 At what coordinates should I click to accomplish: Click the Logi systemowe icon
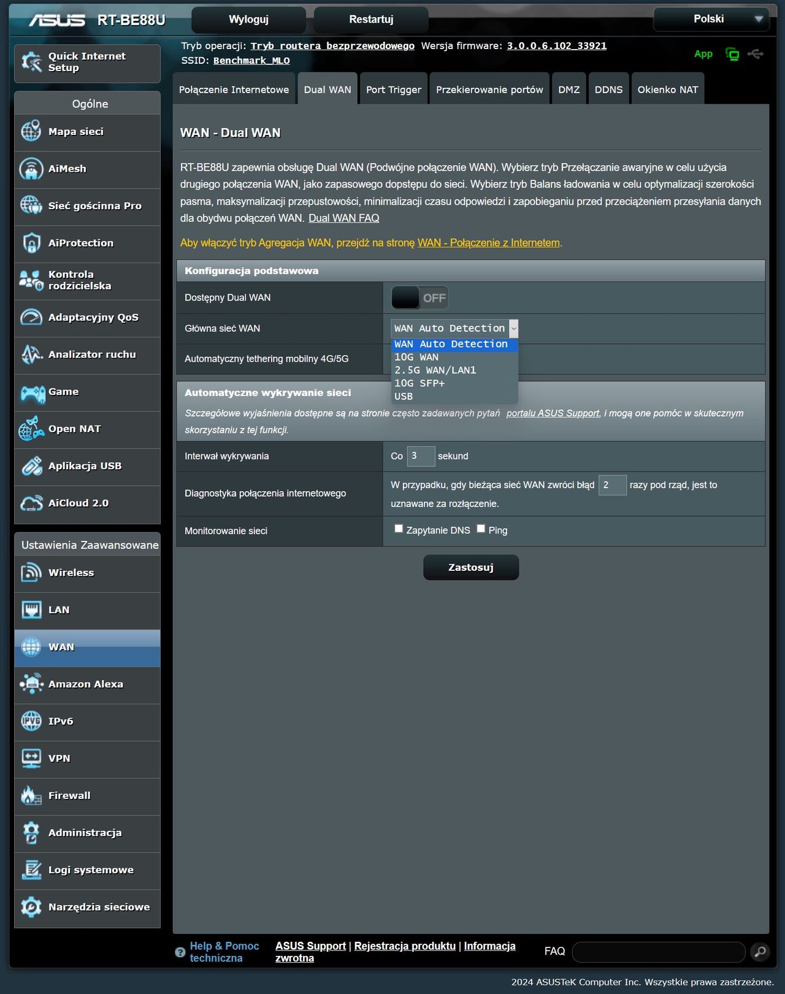[31, 870]
